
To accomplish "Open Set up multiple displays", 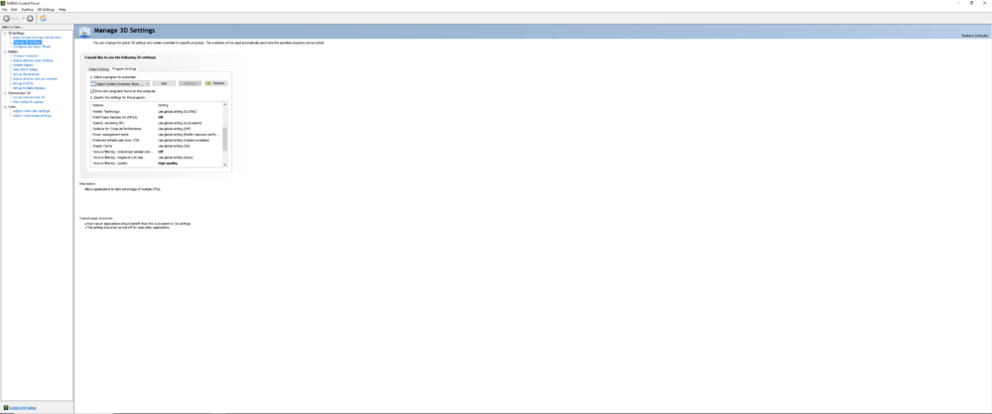I will pos(29,88).
